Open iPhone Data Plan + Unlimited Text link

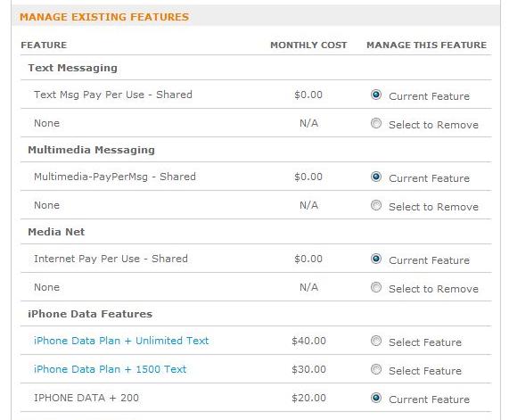point(121,341)
